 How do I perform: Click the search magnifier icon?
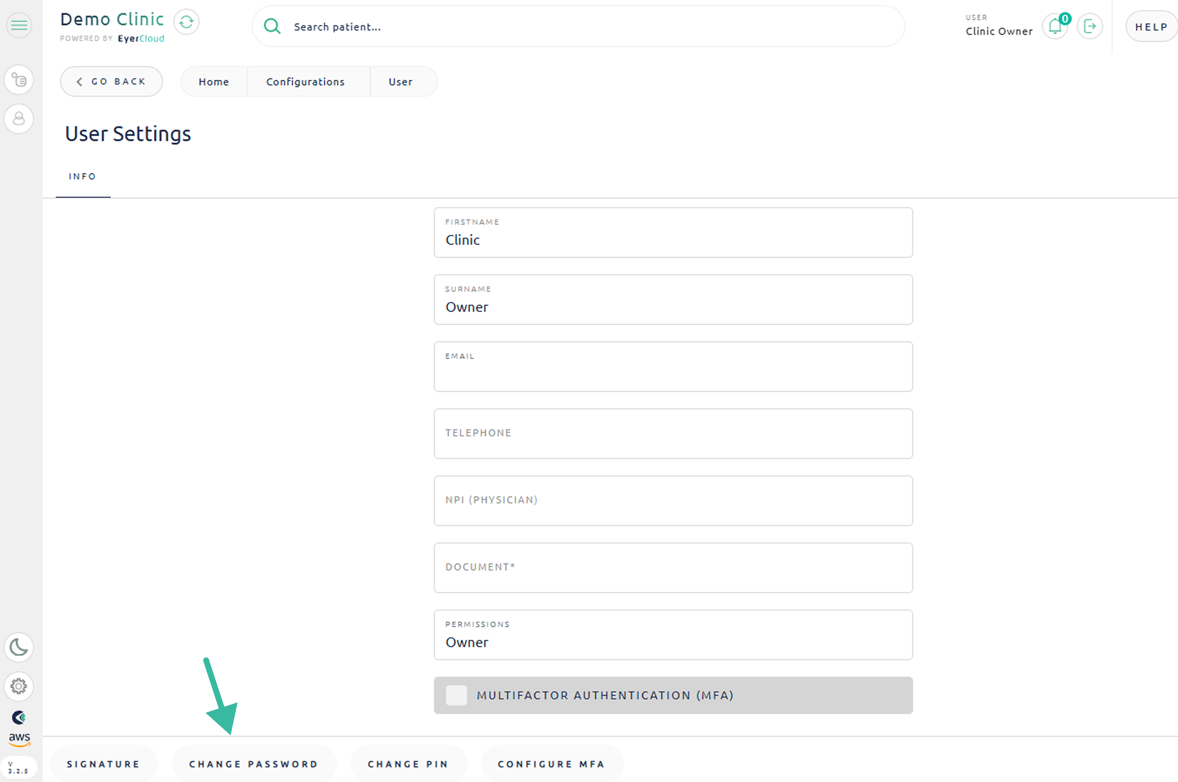[x=272, y=26]
